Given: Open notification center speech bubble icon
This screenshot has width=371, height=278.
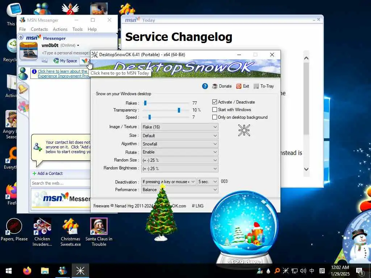Looking at the screenshot, I should [359, 271].
